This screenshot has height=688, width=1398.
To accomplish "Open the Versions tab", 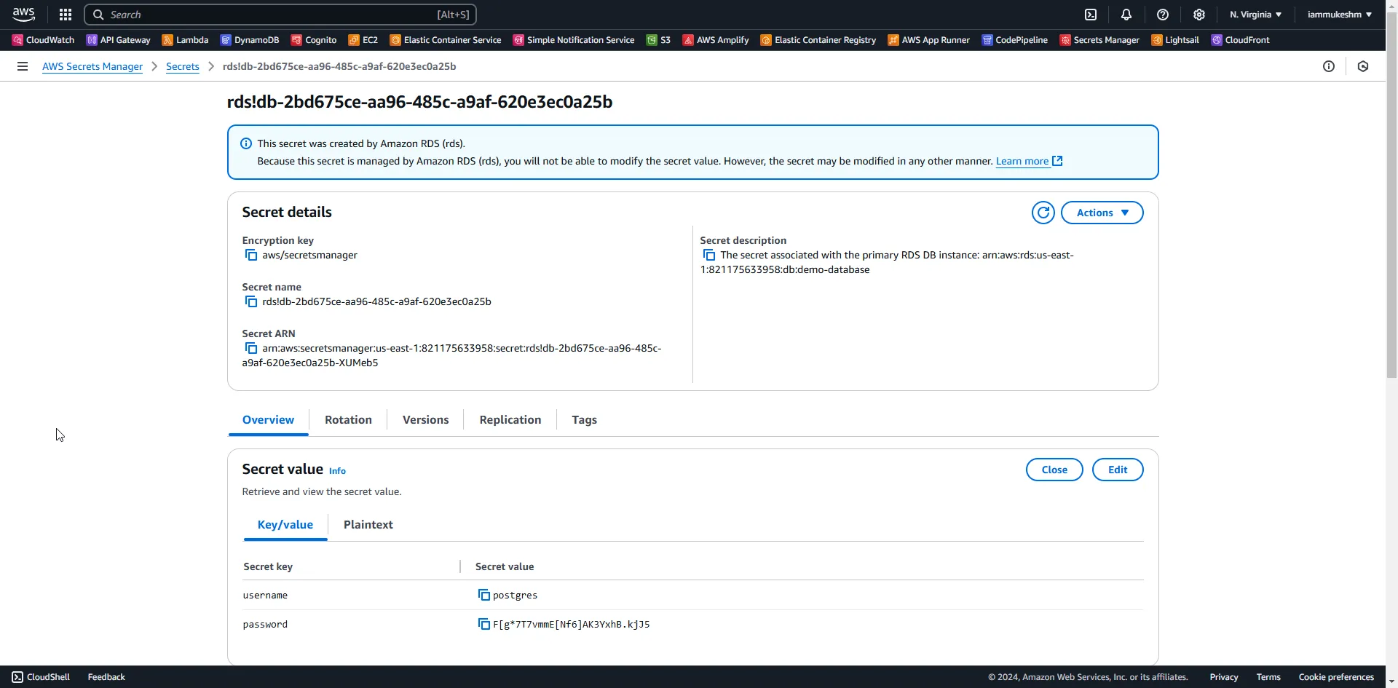I will click(x=425, y=420).
